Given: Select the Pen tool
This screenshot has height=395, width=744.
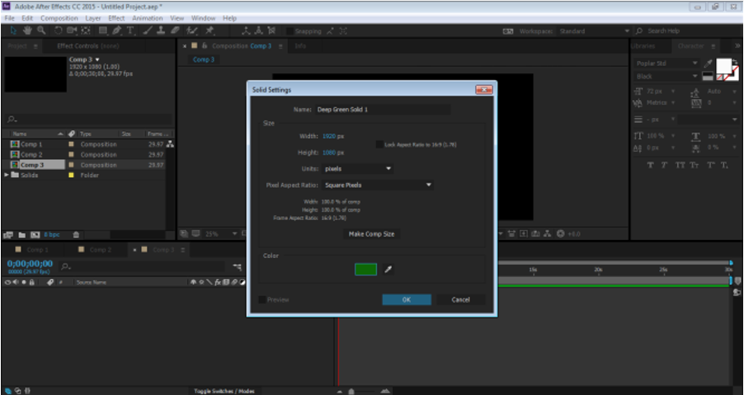Looking at the screenshot, I should (x=117, y=31).
